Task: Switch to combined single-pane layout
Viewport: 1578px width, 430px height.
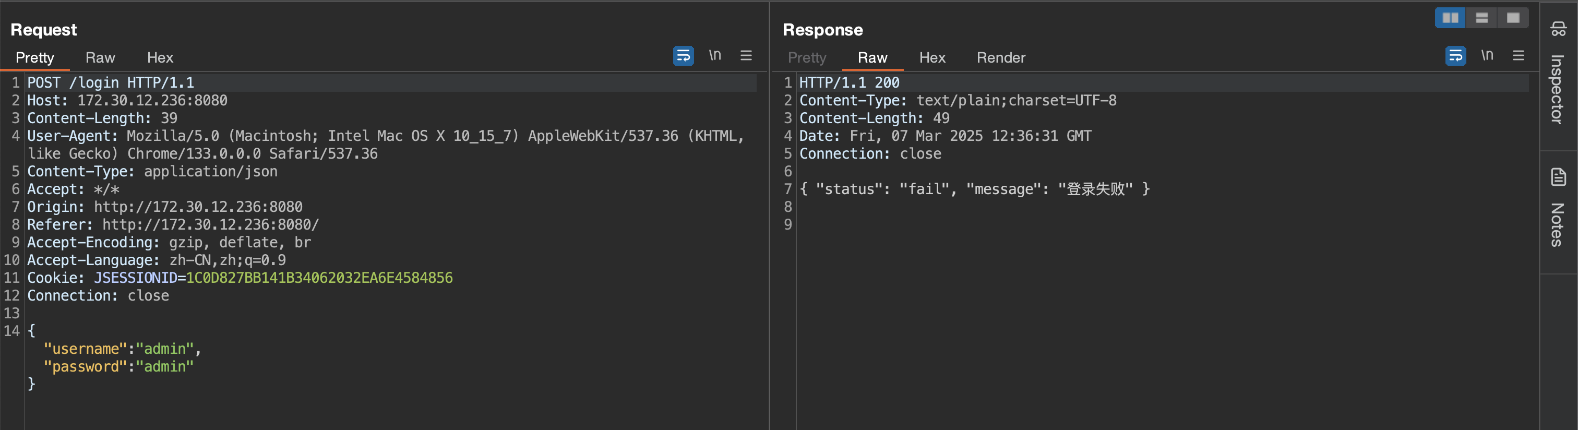Action: pyautogui.click(x=1512, y=18)
